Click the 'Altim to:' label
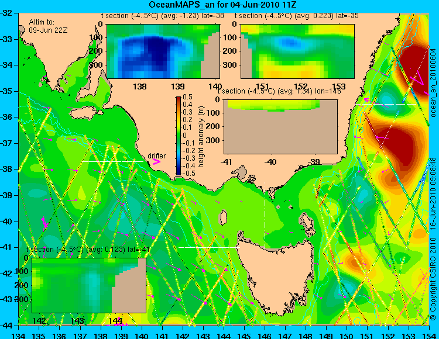The width and height of the screenshot is (439, 339). pos(42,22)
